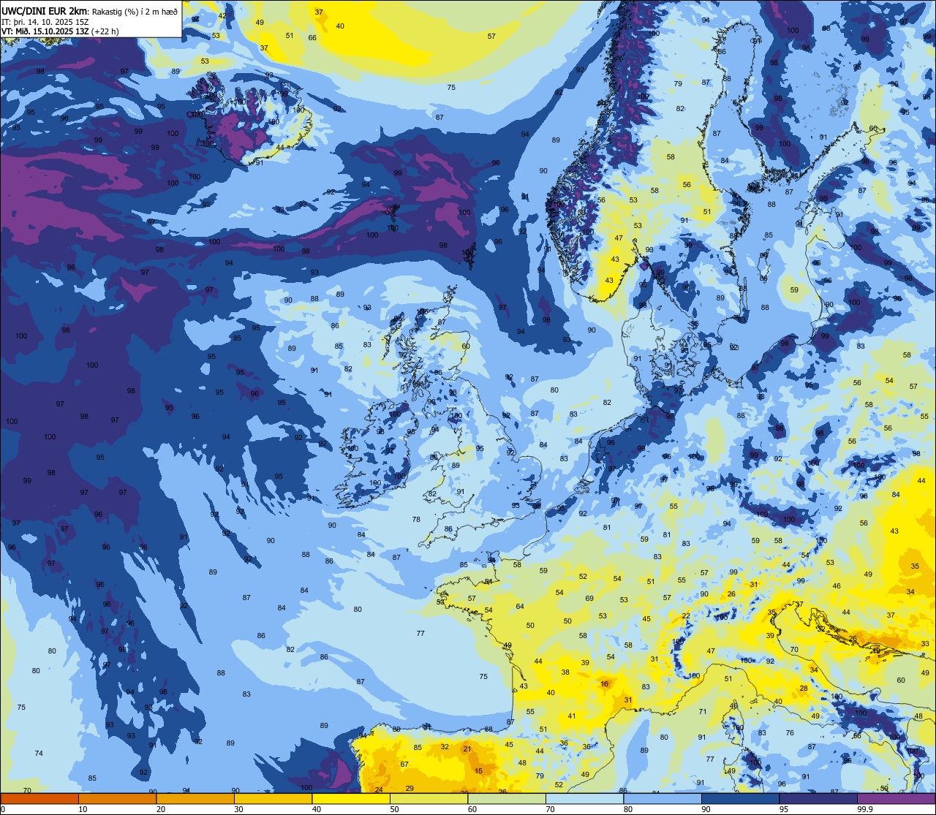Pick the light green 60–70 legend swatch
936x815 pixels.
[x=507, y=798]
